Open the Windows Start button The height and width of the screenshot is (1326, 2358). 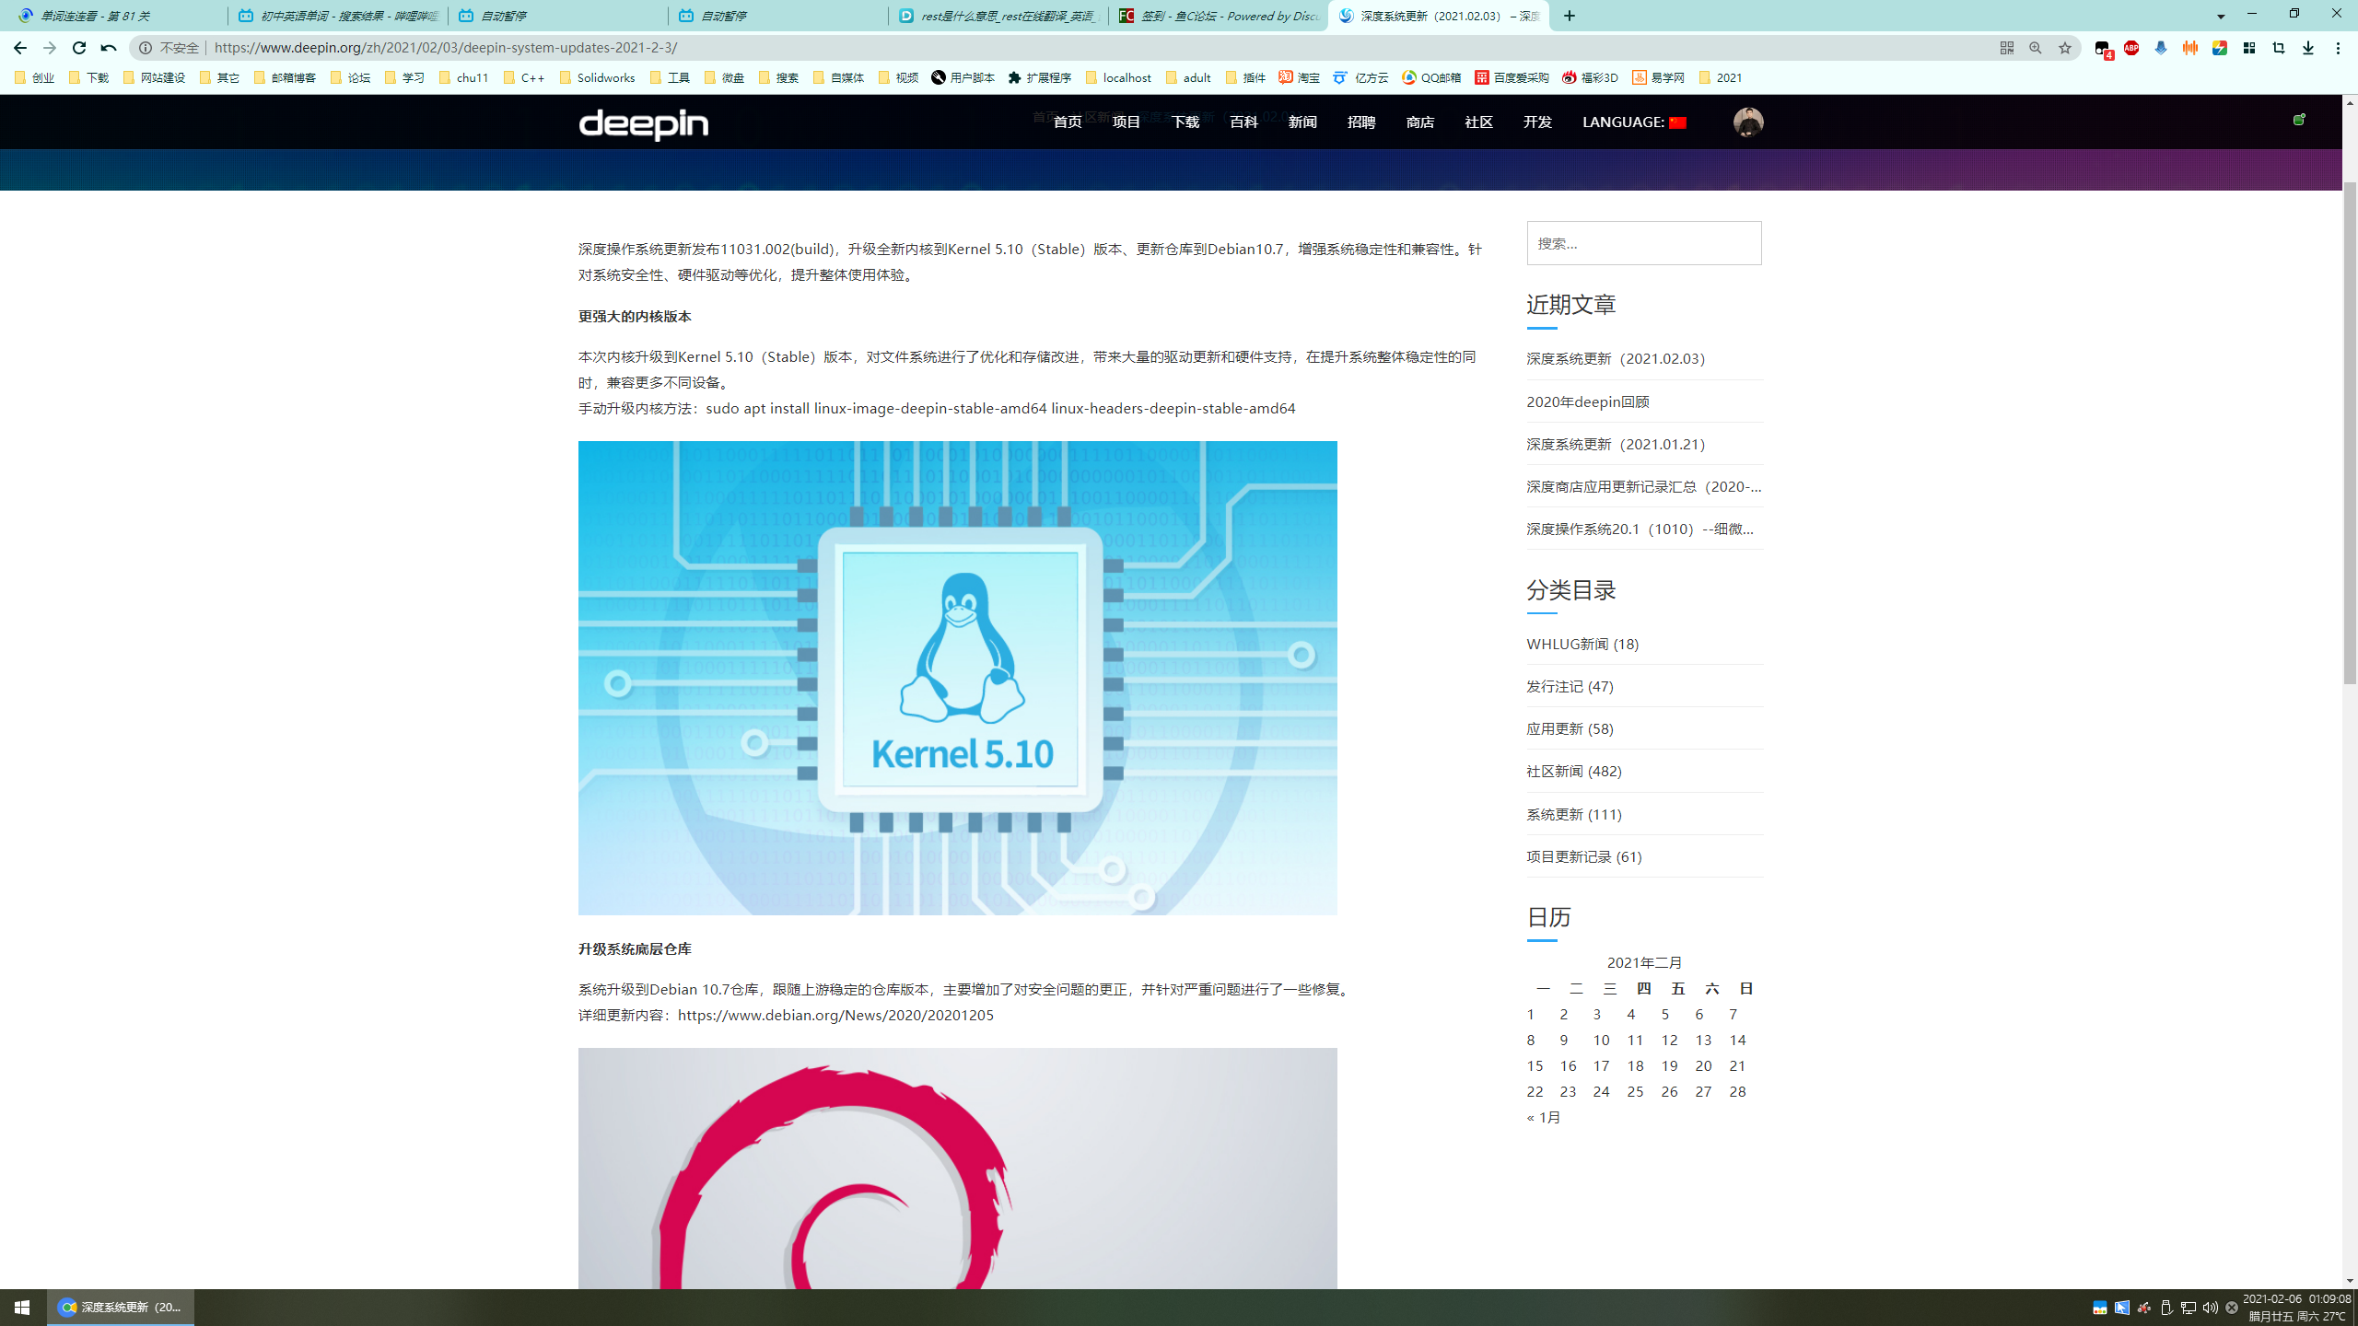(x=22, y=1307)
